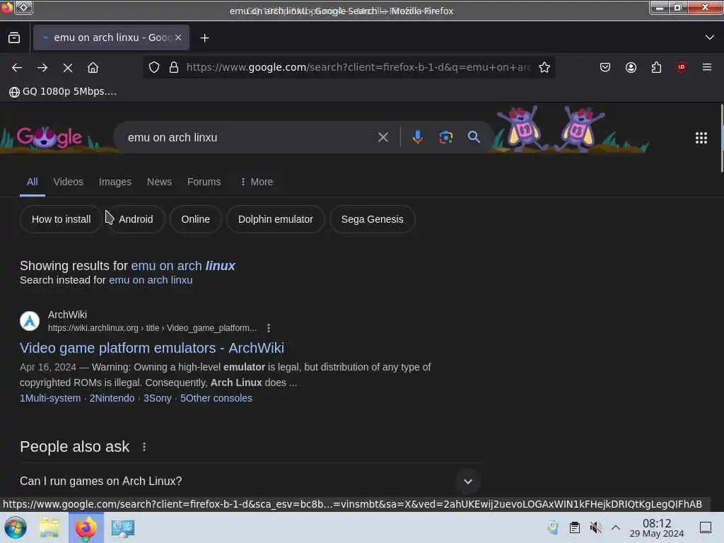Image resolution: width=724 pixels, height=543 pixels.
Task: Open 'People also ask' options menu
Action: tap(144, 447)
